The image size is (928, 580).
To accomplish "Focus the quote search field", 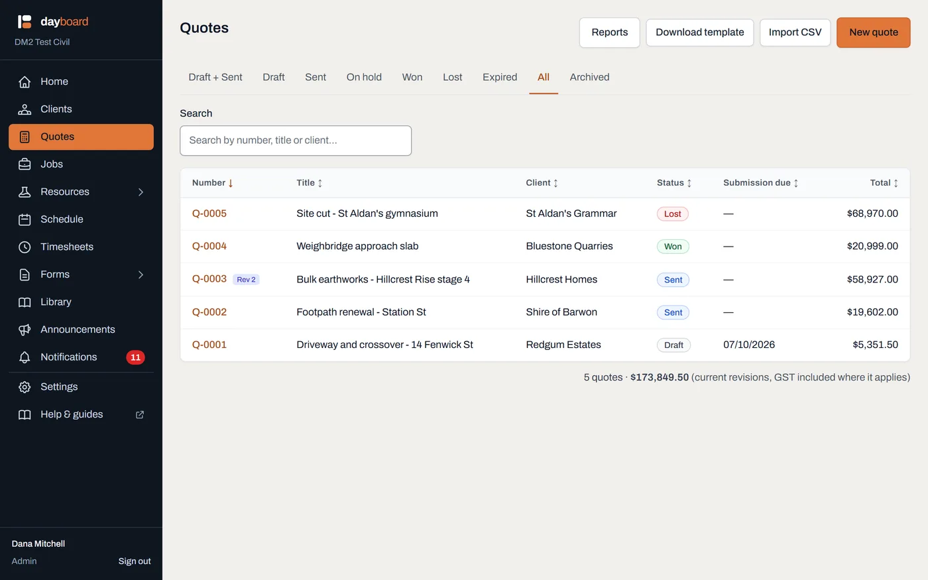I will tap(296, 141).
